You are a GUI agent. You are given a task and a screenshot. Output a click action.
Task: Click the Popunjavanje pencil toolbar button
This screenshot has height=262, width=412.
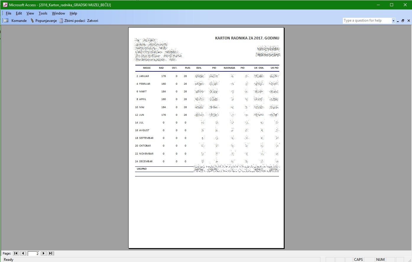click(x=44, y=21)
